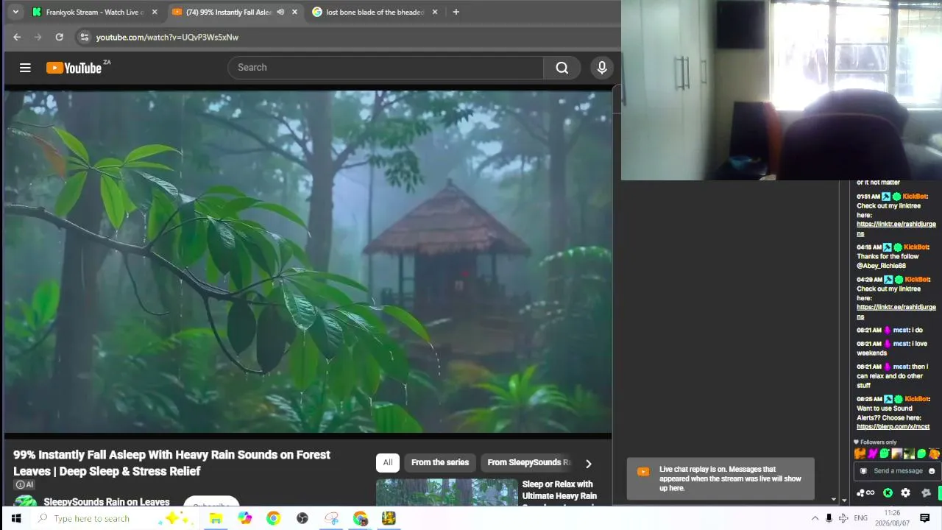Open a new browser tab with the plus
Image resolution: width=942 pixels, height=530 pixels.
click(x=456, y=12)
